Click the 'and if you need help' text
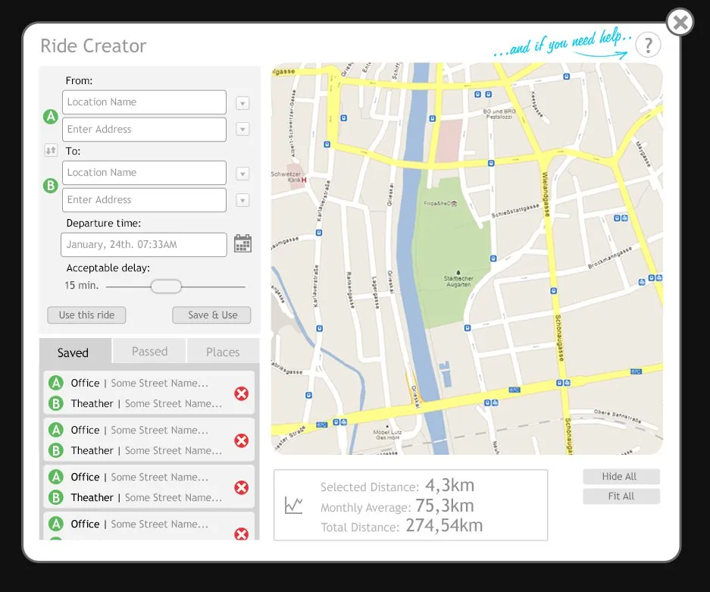This screenshot has width=710, height=592. tap(562, 44)
